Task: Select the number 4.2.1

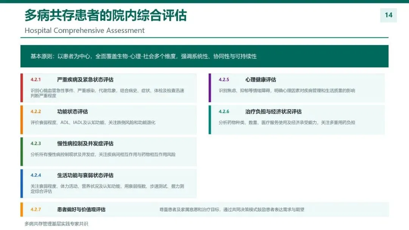Action: coord(36,80)
